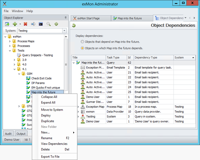Select 'Objects on which Map into the future depends'
200x160 pixels.
(x=82, y=48)
